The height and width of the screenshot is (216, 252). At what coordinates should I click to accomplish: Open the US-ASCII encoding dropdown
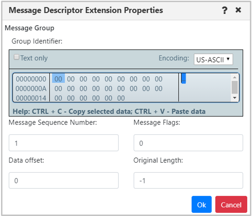pyautogui.click(x=213, y=59)
